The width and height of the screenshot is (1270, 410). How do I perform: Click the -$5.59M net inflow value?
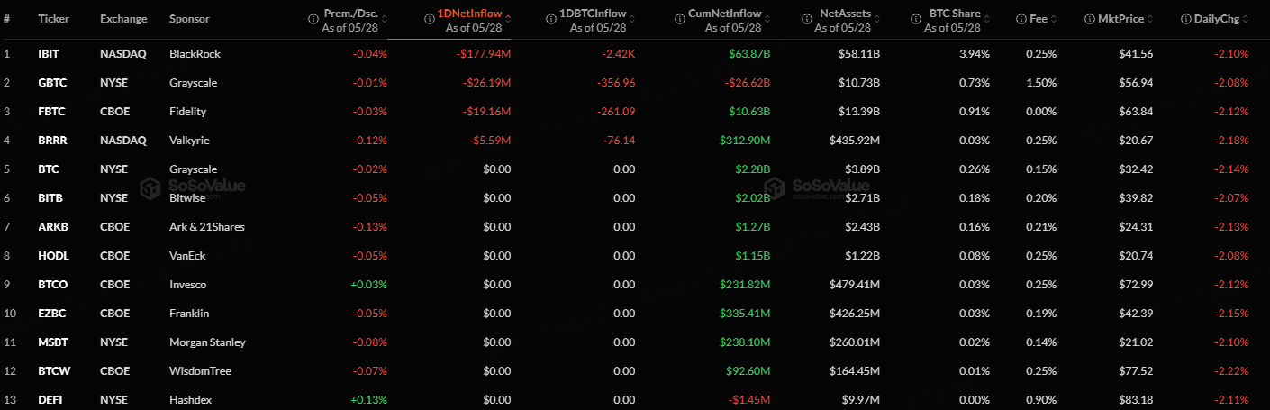click(490, 141)
